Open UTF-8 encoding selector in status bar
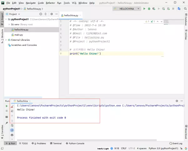This screenshot has width=188, height=151. [132, 148]
